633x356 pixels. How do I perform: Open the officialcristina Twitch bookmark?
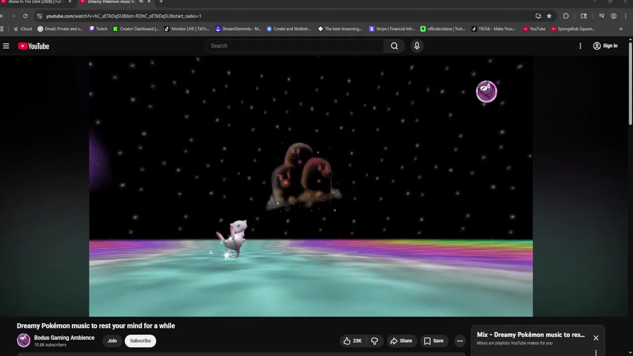pos(443,29)
